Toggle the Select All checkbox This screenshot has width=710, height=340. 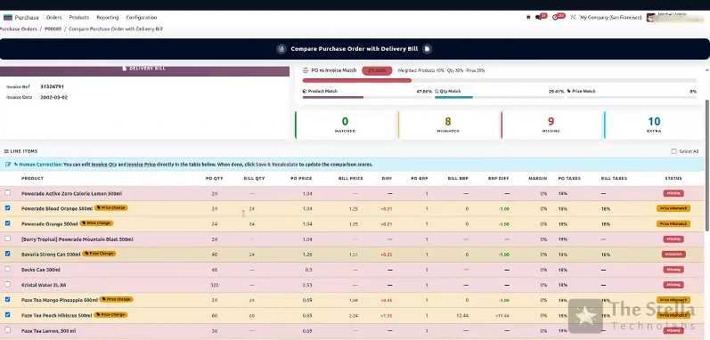tap(673, 151)
